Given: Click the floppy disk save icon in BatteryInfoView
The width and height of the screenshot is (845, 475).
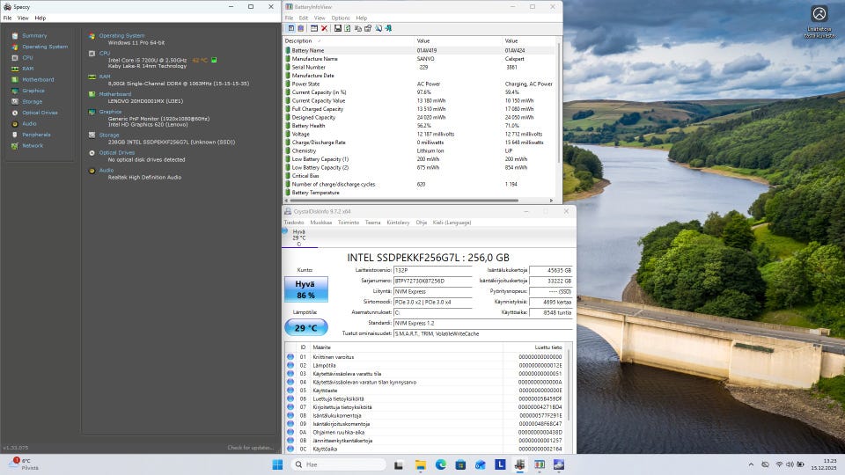Looking at the screenshot, I should tap(336, 28).
